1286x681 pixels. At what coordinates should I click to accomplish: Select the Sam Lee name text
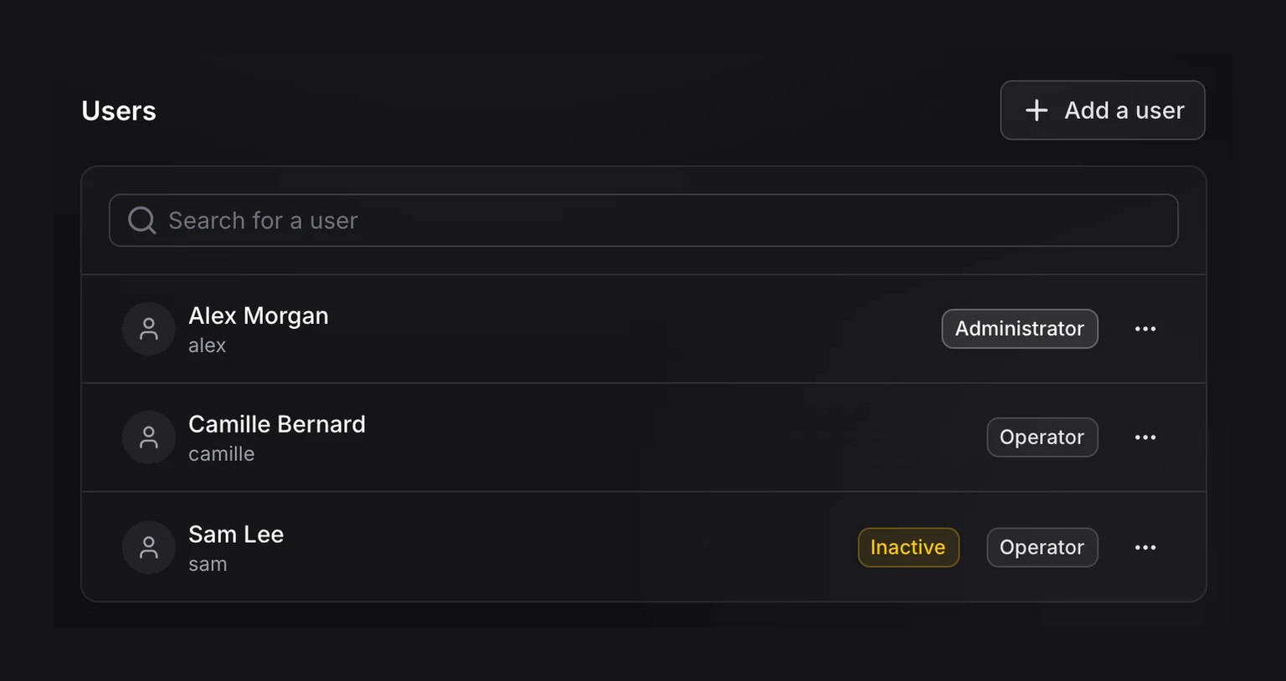(236, 534)
